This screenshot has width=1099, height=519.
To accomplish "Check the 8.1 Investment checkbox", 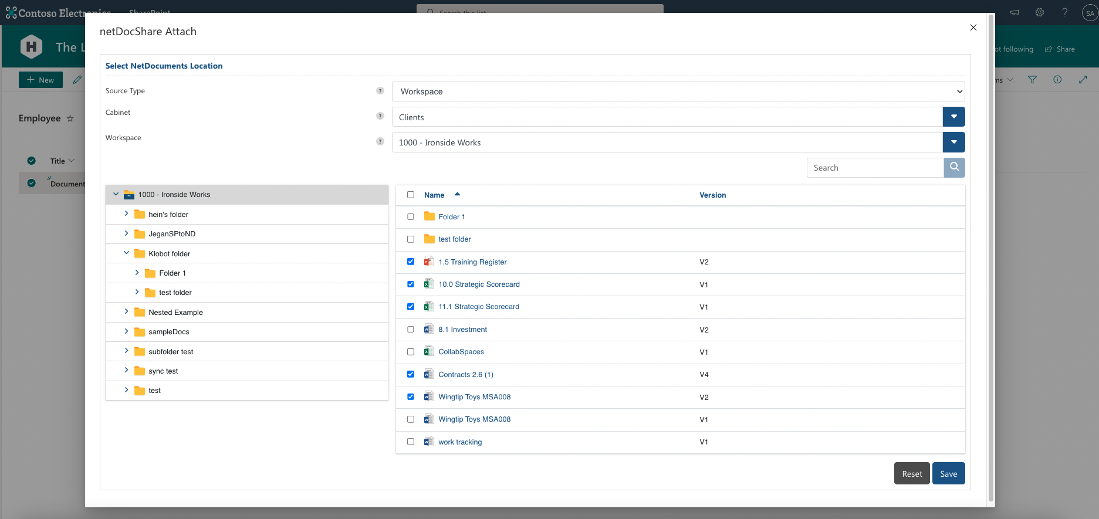I will [411, 329].
